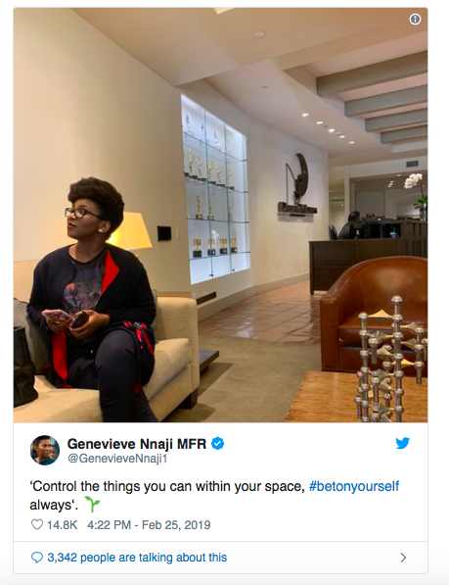
Task: Open the 4:22 PM - Feb 25, 2019 timestamp
Action: click(x=149, y=525)
